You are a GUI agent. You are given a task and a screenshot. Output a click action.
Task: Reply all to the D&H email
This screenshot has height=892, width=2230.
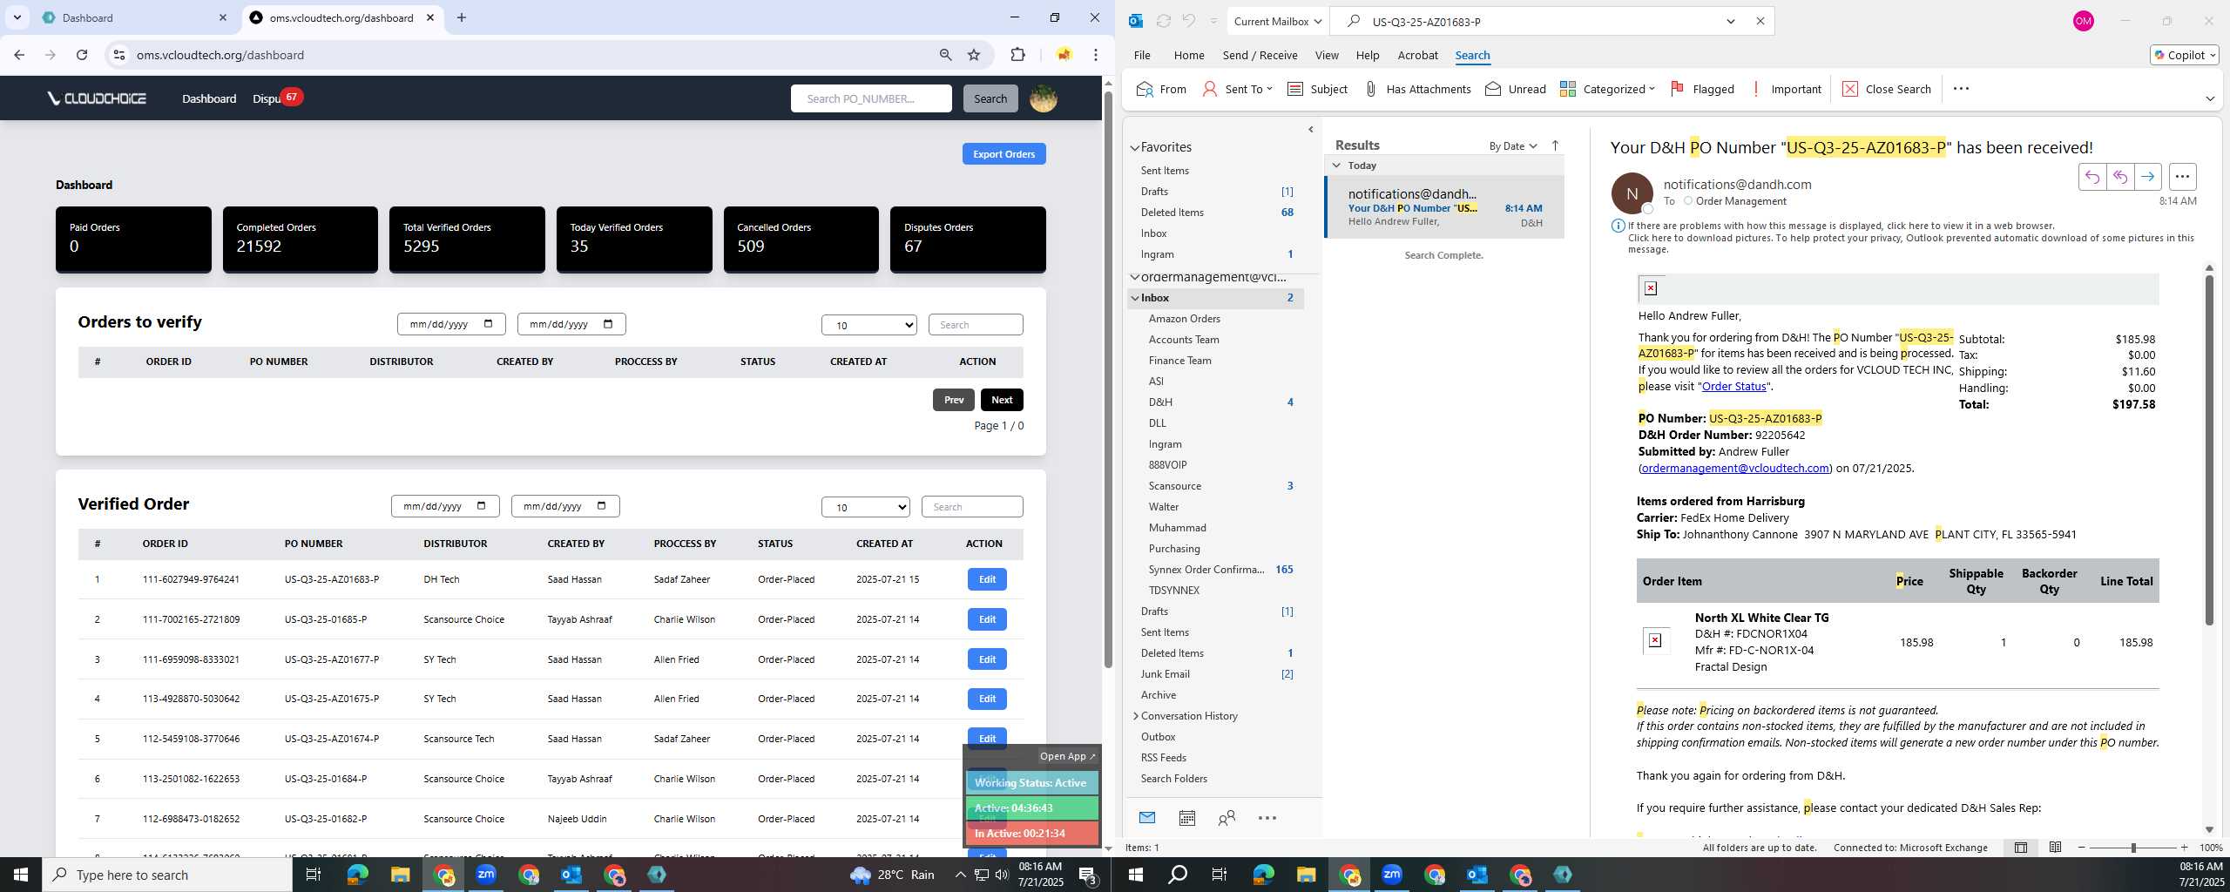click(2120, 177)
